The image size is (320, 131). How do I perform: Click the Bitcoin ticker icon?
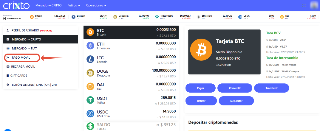32,17
